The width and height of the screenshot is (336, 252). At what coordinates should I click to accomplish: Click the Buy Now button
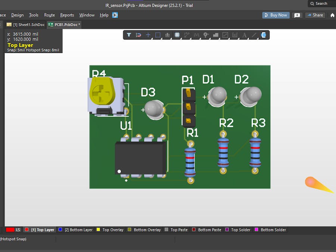(276, 15)
